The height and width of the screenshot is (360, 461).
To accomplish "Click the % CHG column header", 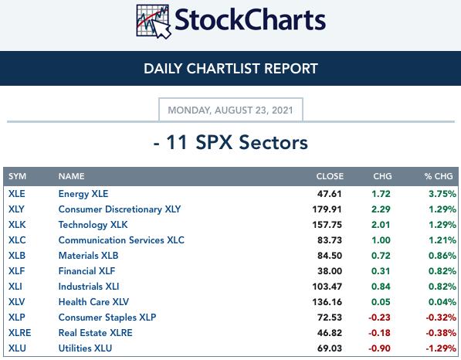I will click(x=439, y=176).
